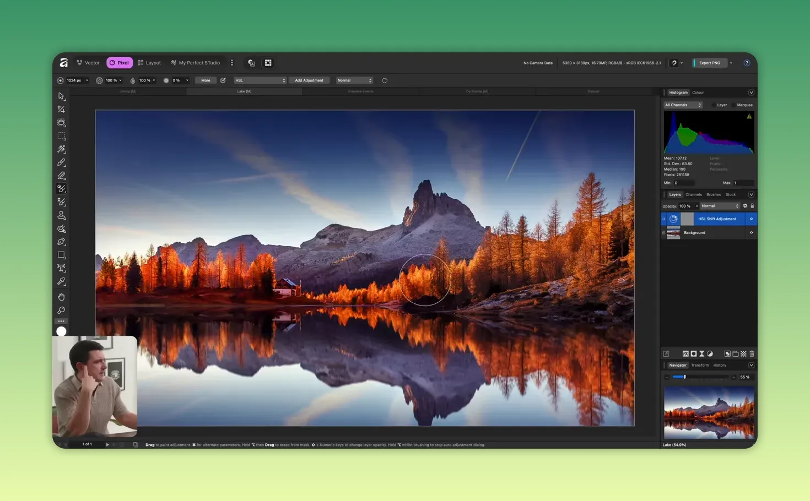Screen dimensions: 810x501
Task: Lock the selected layer
Action: (752, 206)
